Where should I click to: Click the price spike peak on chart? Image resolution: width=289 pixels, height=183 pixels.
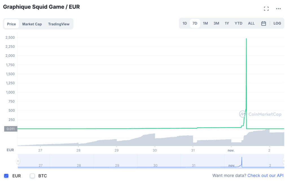(x=246, y=39)
